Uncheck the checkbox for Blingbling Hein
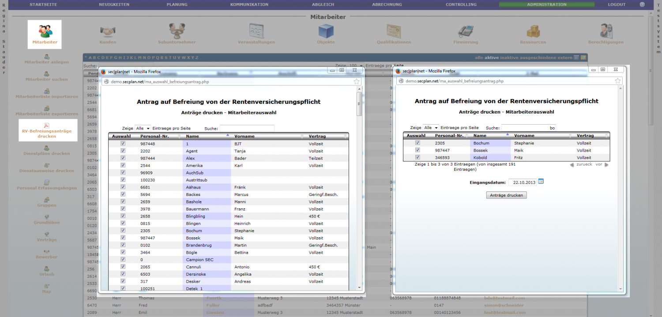 click(123, 216)
